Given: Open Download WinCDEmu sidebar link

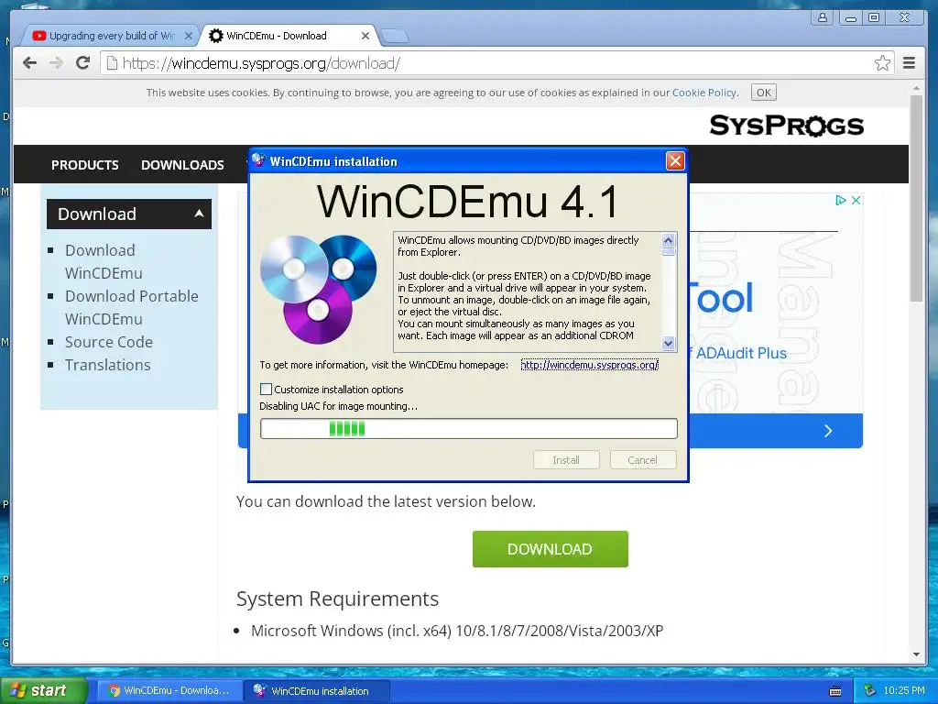Looking at the screenshot, I should pos(104,261).
